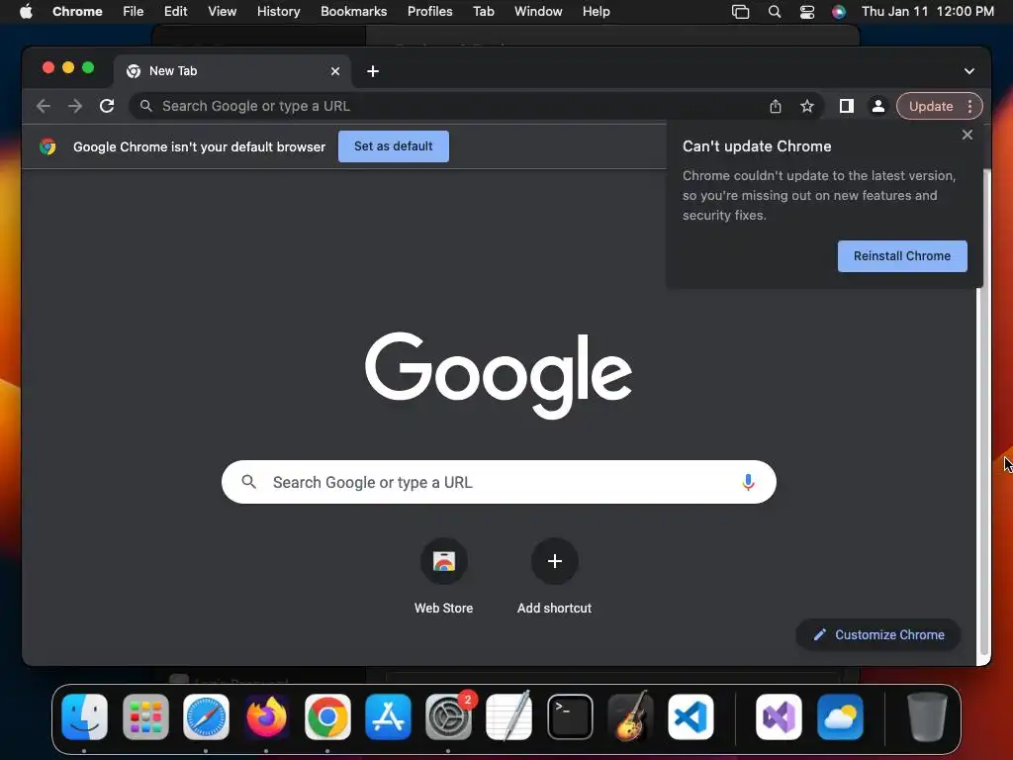
Task: Click the search magnifier in page search box
Action: 248,482
